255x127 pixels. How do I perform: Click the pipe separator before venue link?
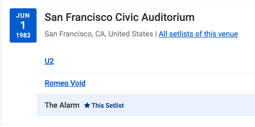click(x=156, y=34)
